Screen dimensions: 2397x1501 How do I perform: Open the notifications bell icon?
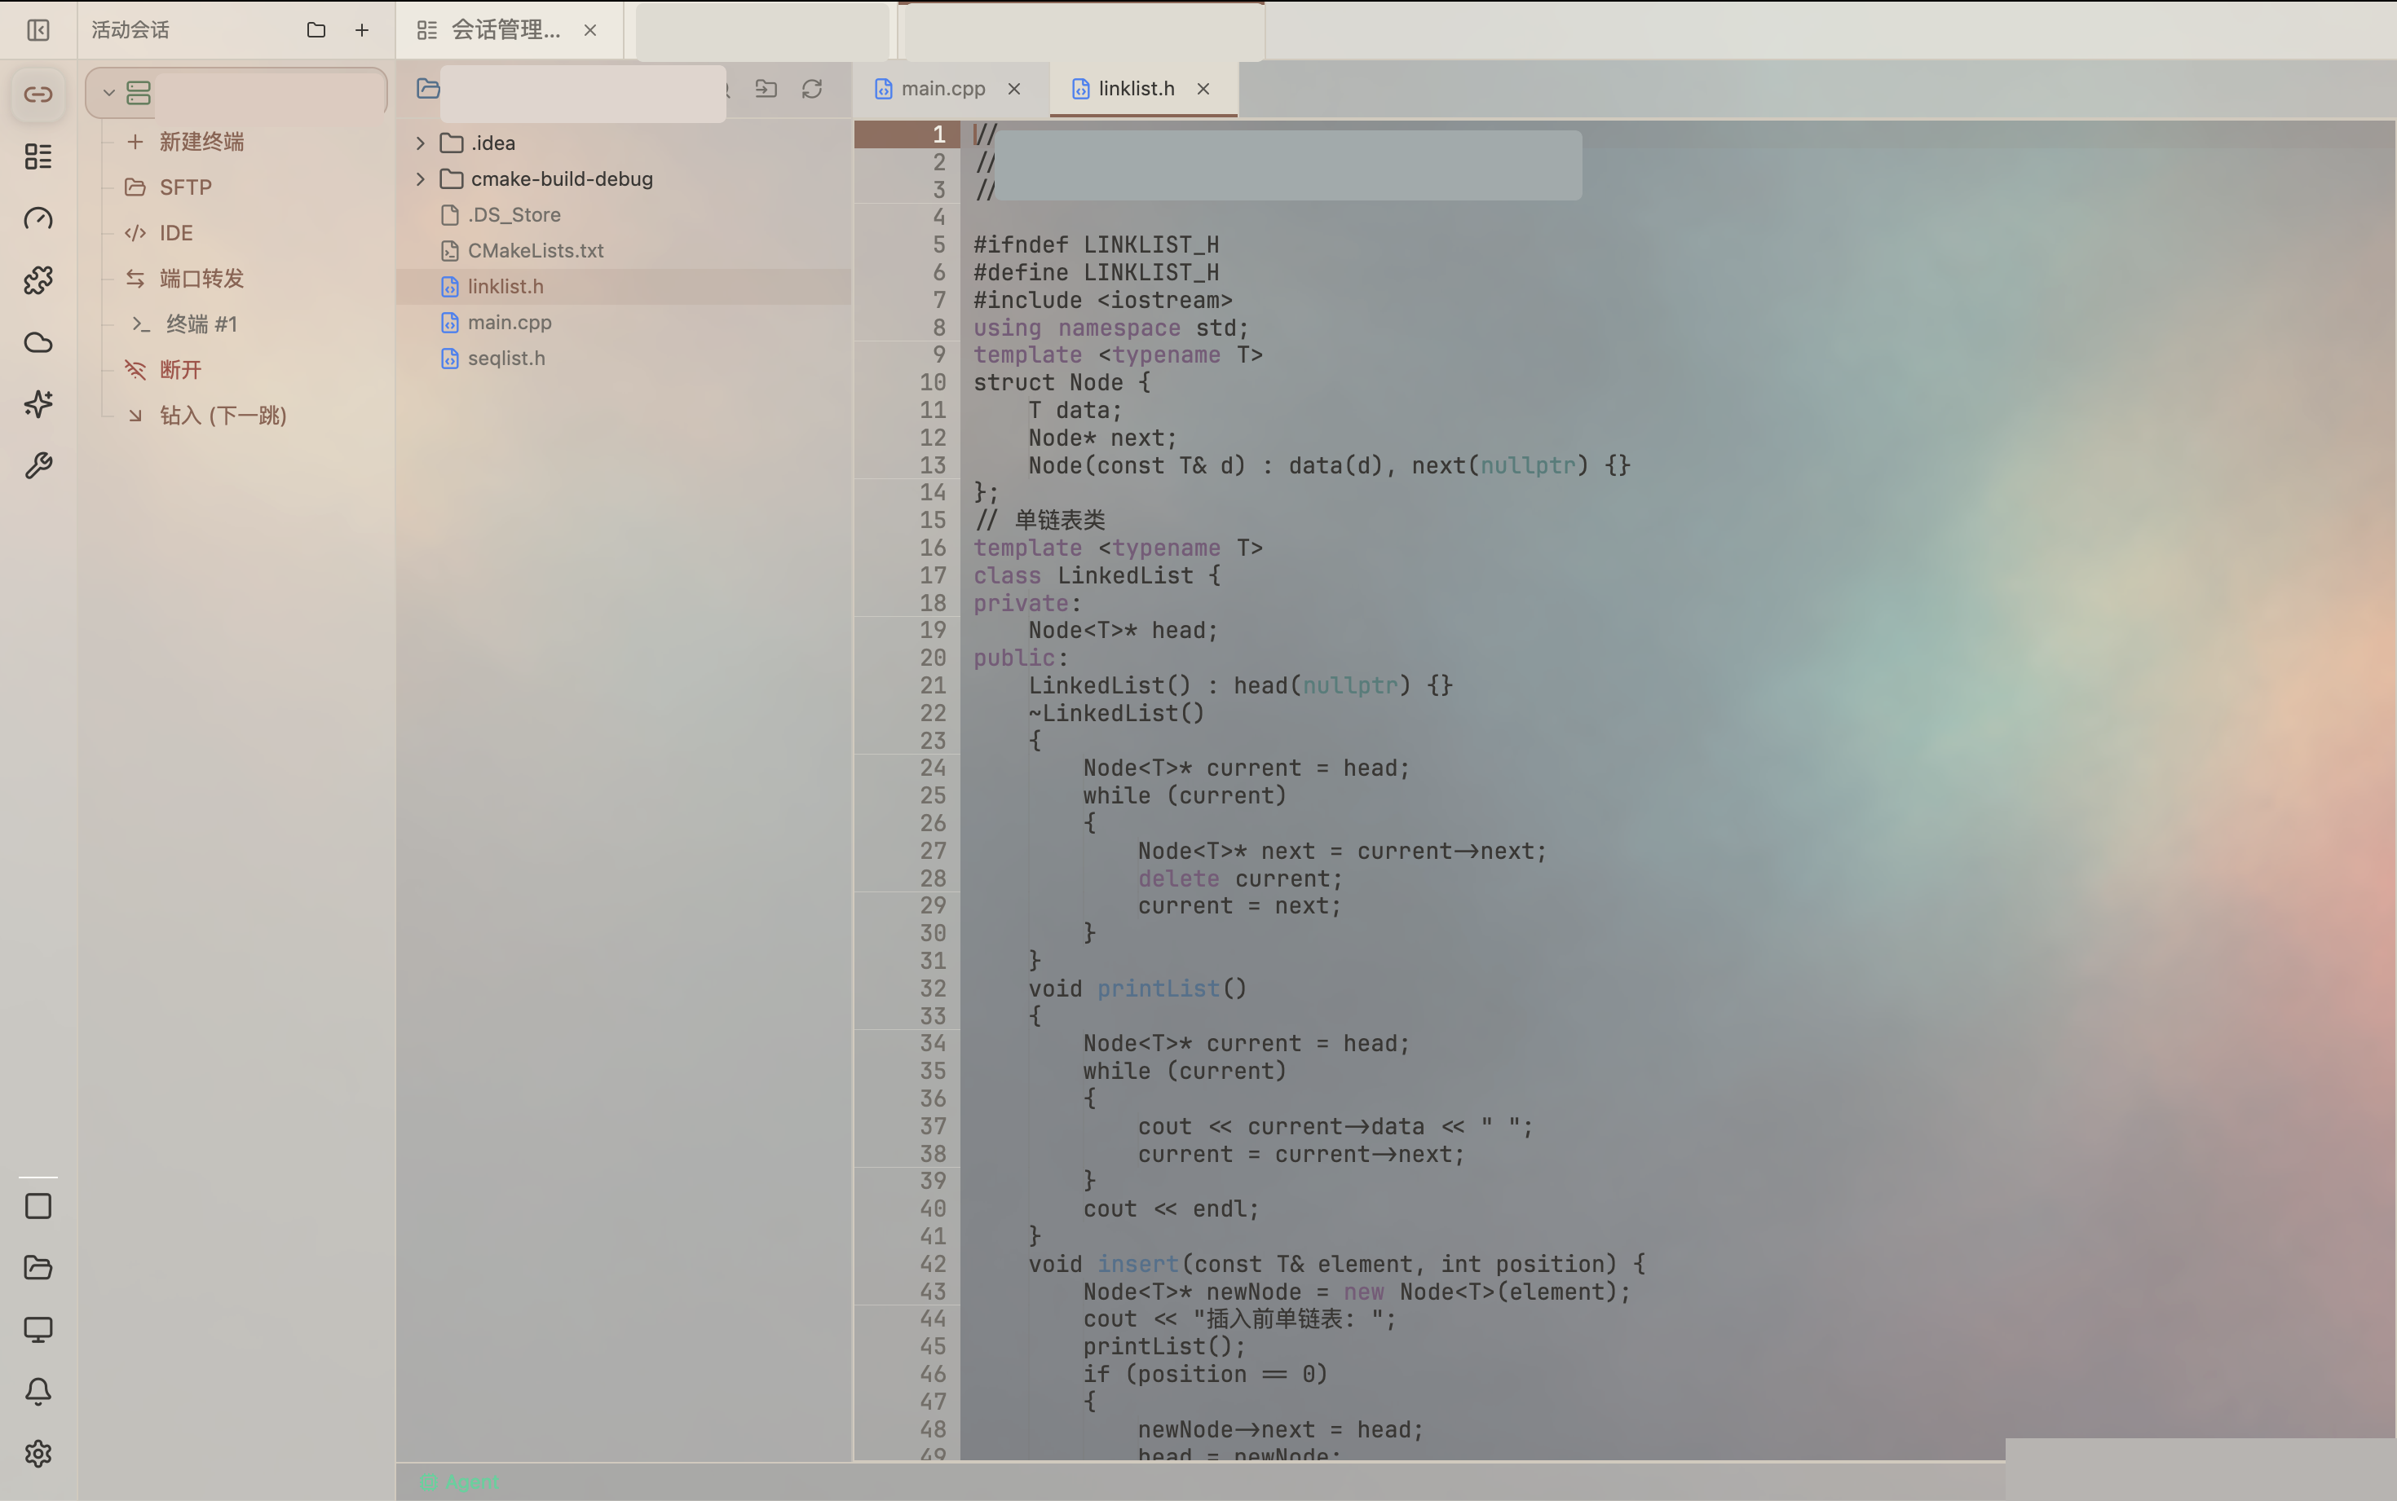click(38, 1392)
